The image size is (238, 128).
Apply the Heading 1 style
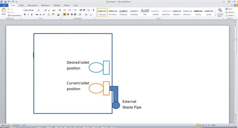coord(123,12)
